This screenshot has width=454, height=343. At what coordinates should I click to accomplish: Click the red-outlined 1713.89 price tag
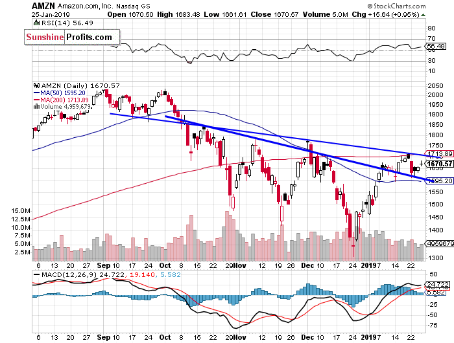pyautogui.click(x=439, y=153)
